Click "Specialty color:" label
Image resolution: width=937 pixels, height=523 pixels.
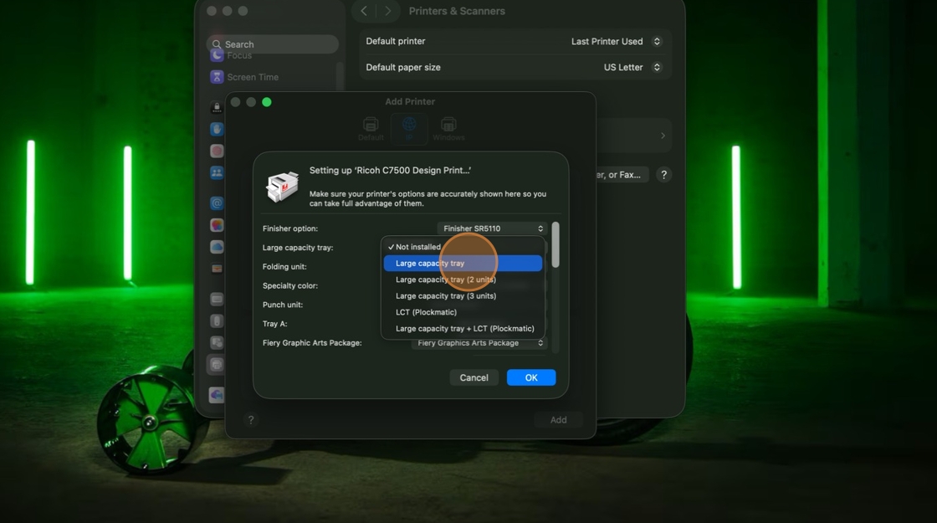[x=289, y=285]
